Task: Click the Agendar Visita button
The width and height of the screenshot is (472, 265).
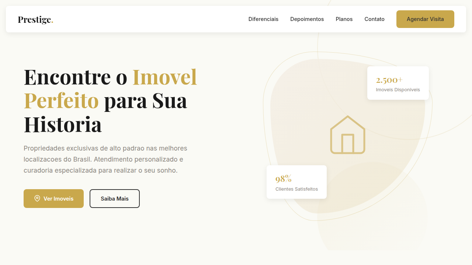Action: pos(425,19)
